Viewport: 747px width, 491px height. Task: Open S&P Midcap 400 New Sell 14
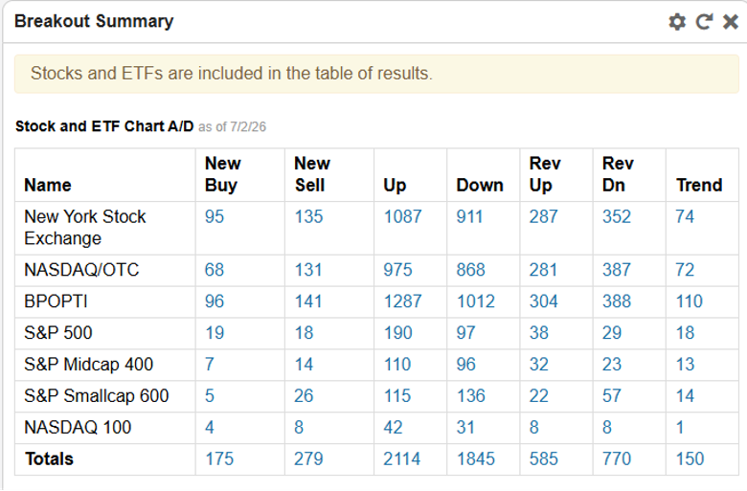pos(304,365)
